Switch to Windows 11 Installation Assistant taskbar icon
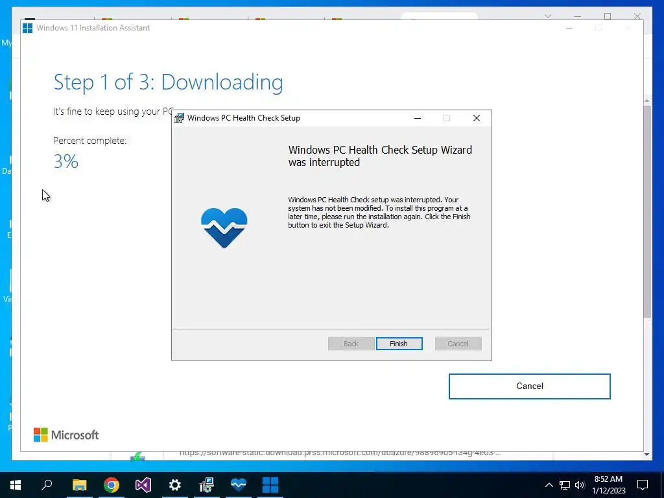Image resolution: width=664 pixels, height=498 pixels. (x=270, y=485)
